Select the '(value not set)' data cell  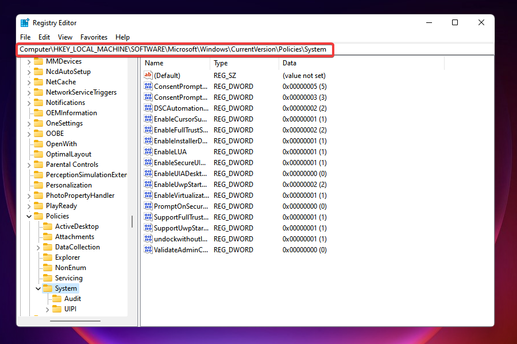[304, 75]
